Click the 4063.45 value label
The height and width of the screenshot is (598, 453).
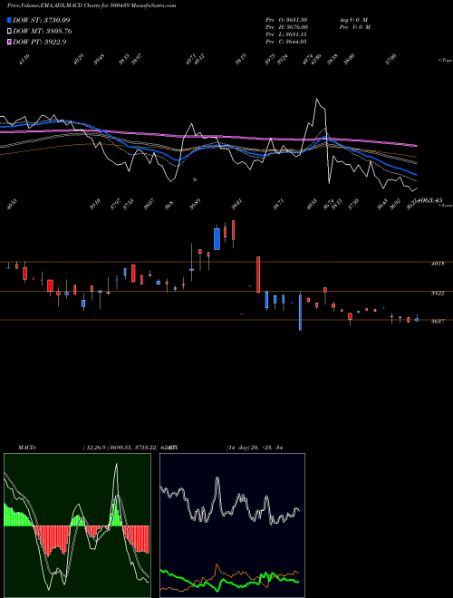[x=429, y=200]
